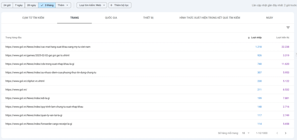The image size is (297, 140).
Task: Expand the Thêm date range dropdown
Action: [63, 5]
